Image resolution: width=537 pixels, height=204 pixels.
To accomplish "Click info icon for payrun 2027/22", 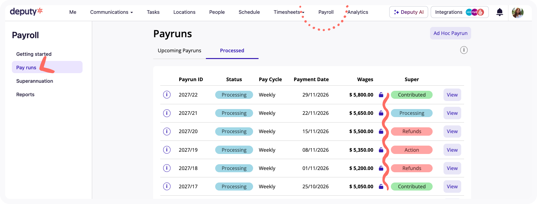I will click(167, 95).
